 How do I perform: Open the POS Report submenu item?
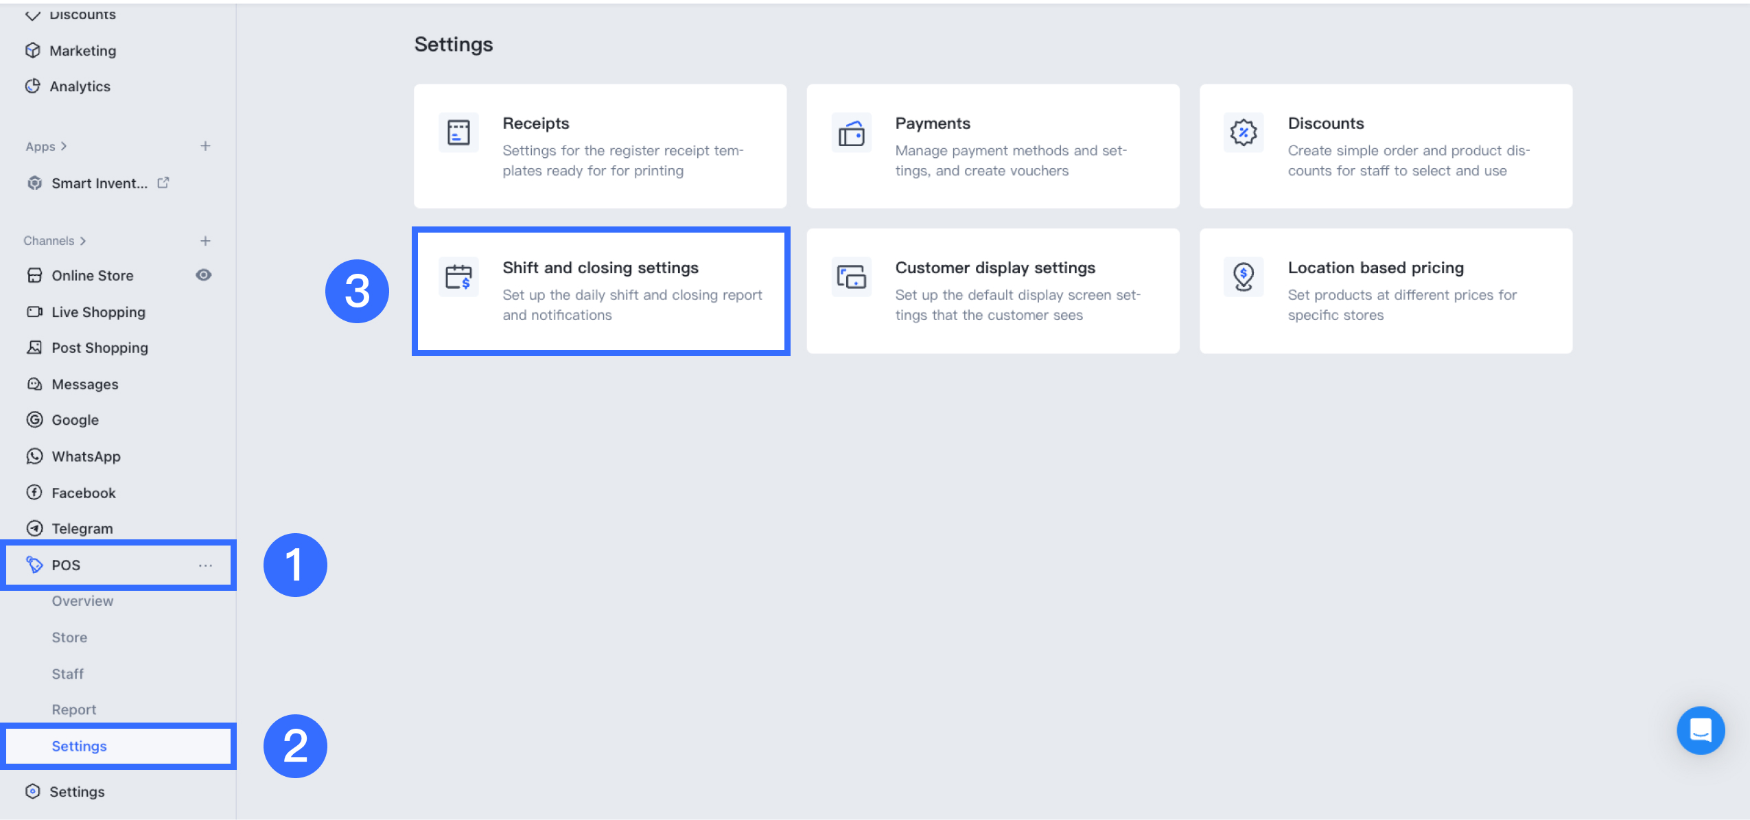[x=74, y=710]
